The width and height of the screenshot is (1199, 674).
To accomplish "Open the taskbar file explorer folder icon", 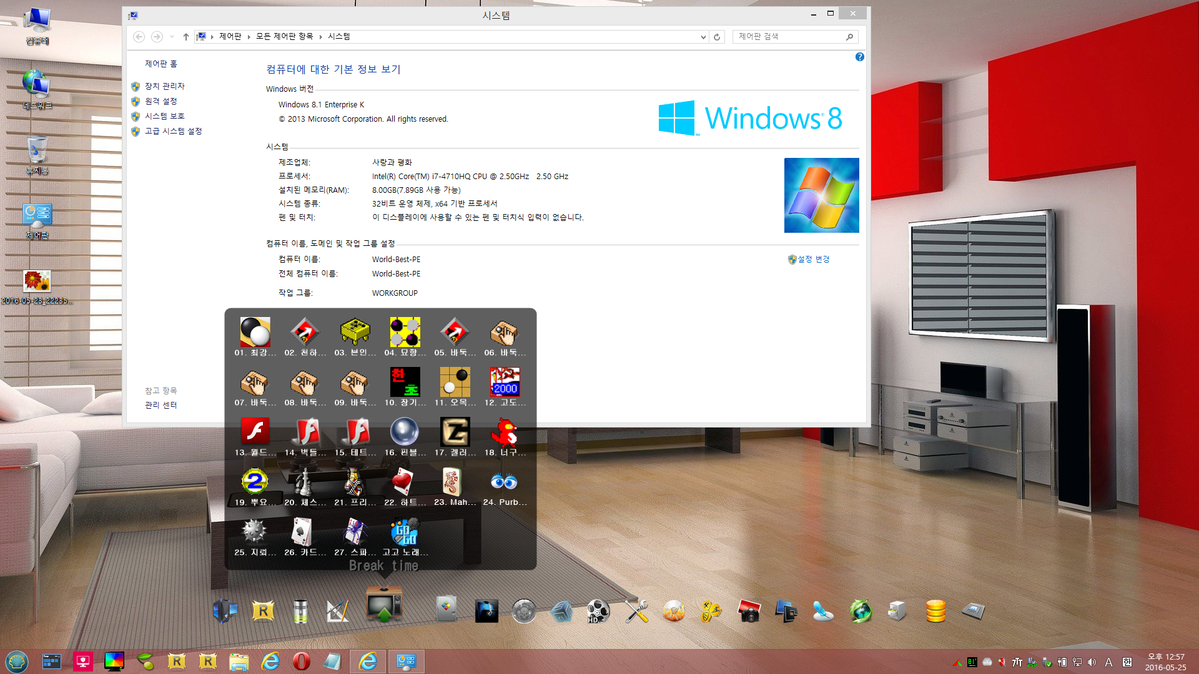I will [x=239, y=661].
